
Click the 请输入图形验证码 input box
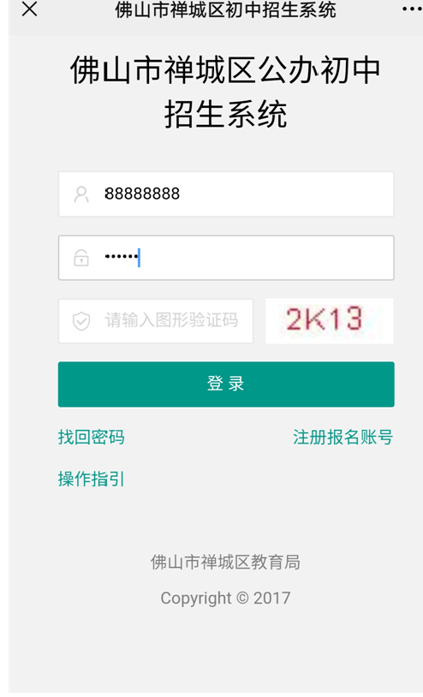point(156,321)
